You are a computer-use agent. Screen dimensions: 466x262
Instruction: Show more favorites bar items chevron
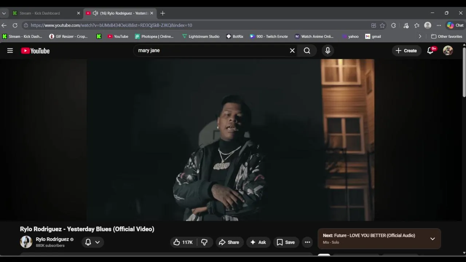pyautogui.click(x=420, y=36)
